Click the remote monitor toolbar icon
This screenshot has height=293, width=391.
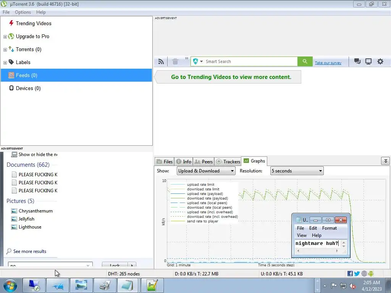coord(368,61)
